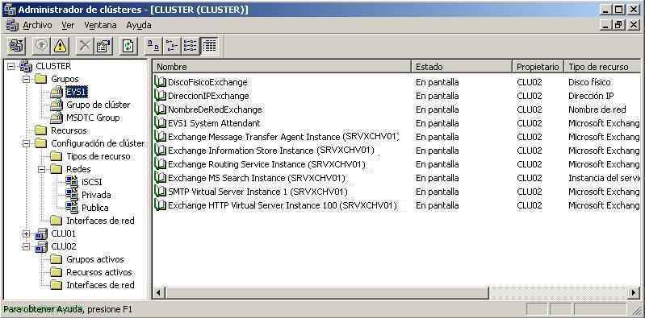Click the DireccionIPExchange resource icon
645x318 pixels.
pyautogui.click(x=160, y=96)
